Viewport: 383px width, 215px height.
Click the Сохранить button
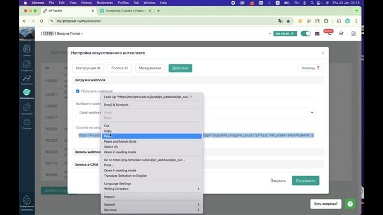[306, 180]
